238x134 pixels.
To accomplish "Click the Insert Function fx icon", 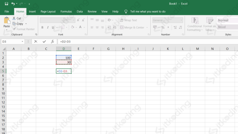I will 52,42.
